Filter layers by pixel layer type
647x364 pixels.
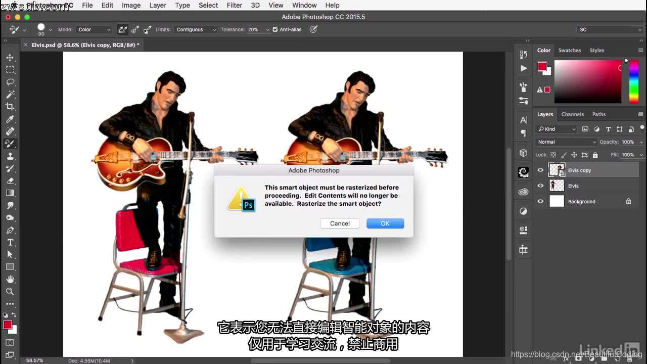pos(585,129)
